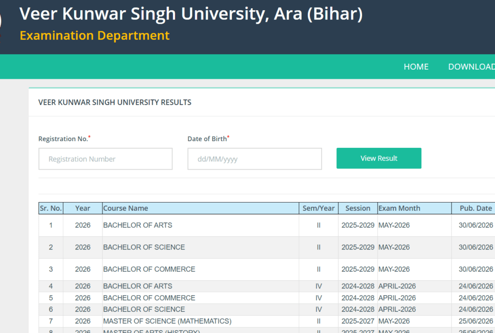The width and height of the screenshot is (495, 333).
Task: Select the 2024-2028 session in row 5
Action: pyautogui.click(x=358, y=298)
